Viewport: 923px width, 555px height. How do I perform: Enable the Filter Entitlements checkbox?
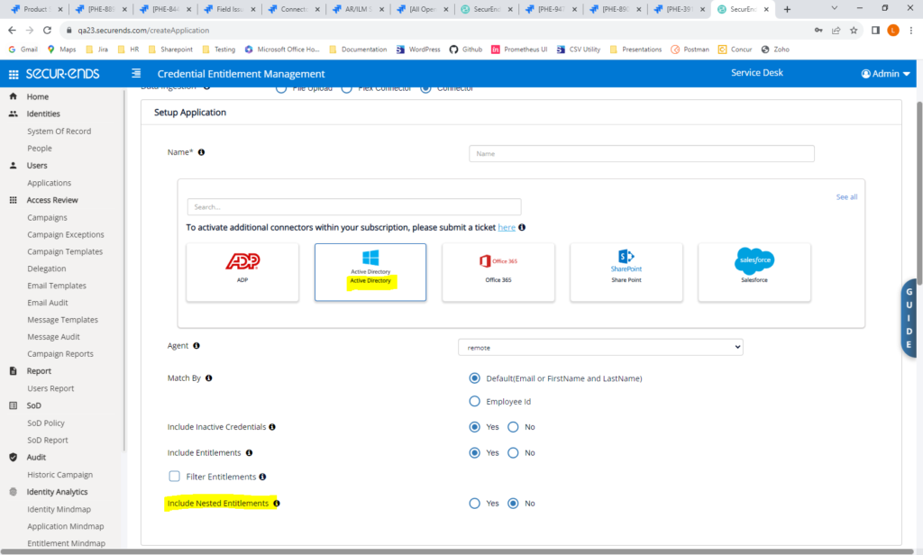coord(174,476)
